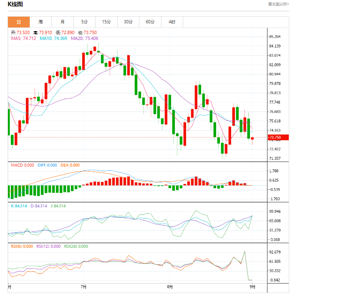
Task: Click the 92.679 RSI axis label
Action: 275,252
